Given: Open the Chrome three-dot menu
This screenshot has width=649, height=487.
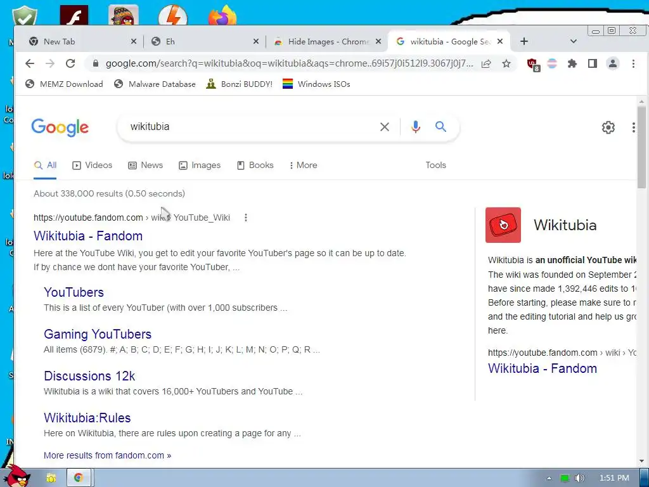Looking at the screenshot, I should [633, 63].
